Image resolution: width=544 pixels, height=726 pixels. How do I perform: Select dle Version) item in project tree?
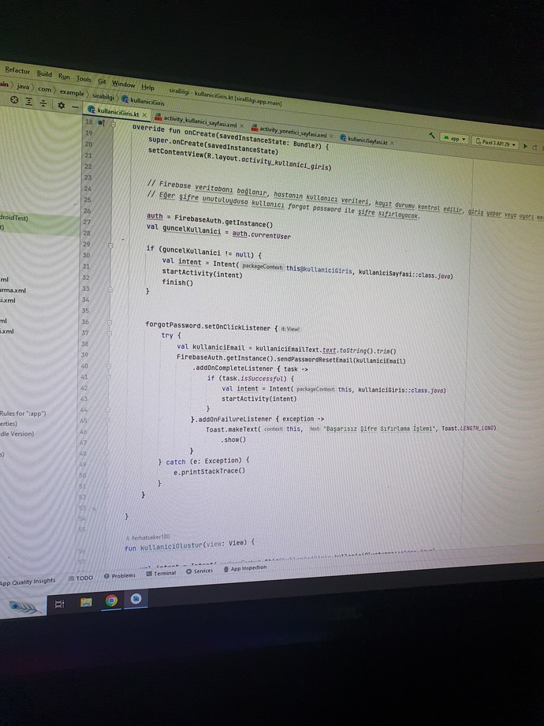click(x=17, y=434)
